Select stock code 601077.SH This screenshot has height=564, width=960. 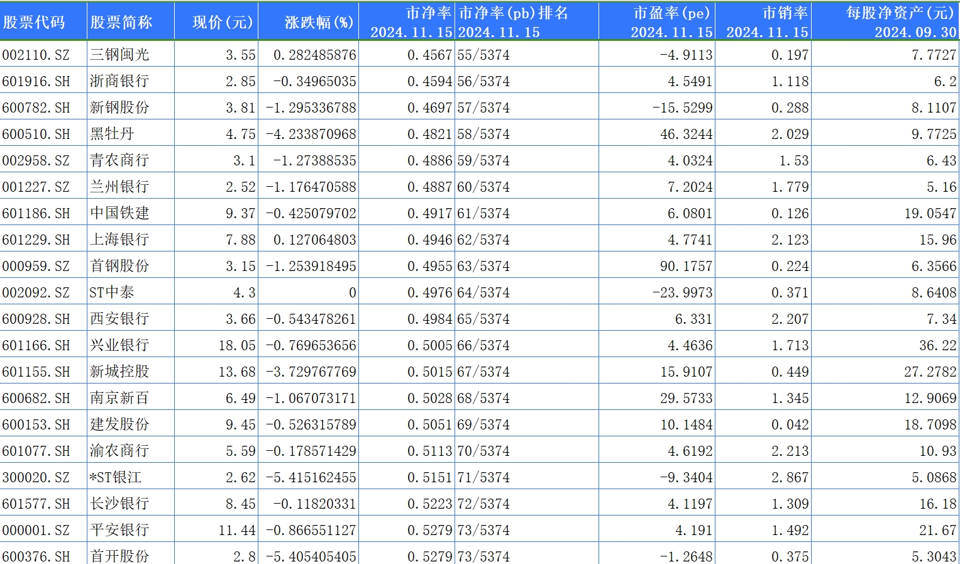[x=36, y=451]
